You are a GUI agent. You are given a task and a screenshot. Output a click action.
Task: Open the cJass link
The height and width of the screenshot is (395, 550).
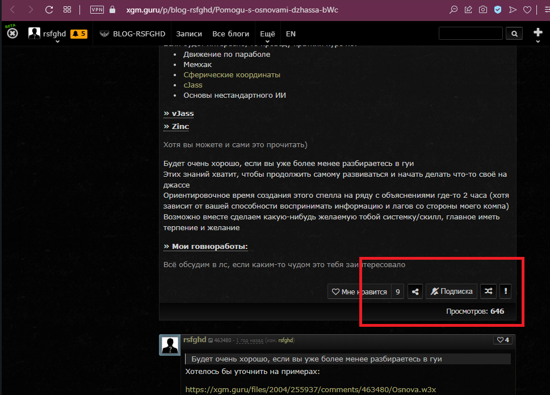193,85
